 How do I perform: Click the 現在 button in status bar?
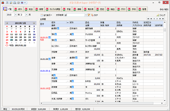pos(5,109)
